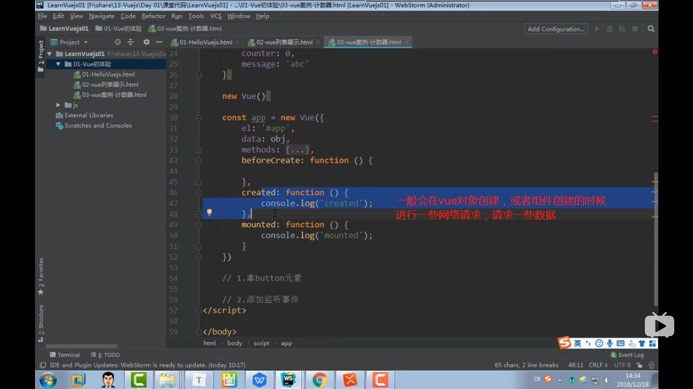Click the yellow lightbulb intention icon
Image resolution: width=693 pixels, height=389 pixels.
[209, 213]
